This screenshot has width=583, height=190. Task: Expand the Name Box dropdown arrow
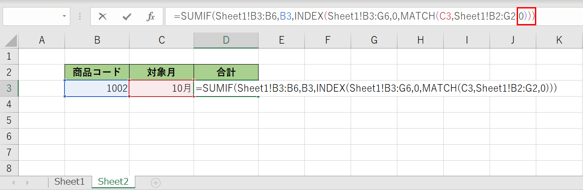click(65, 17)
